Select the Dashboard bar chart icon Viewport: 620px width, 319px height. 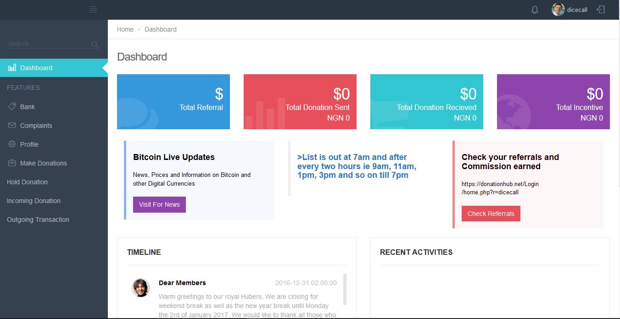tap(12, 67)
